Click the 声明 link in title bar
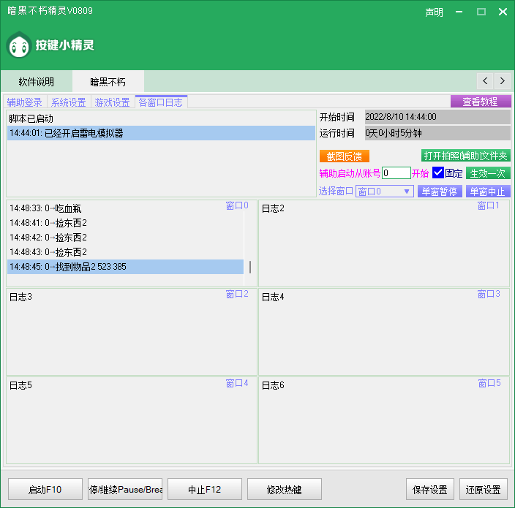The width and height of the screenshot is (515, 508). pyautogui.click(x=434, y=12)
